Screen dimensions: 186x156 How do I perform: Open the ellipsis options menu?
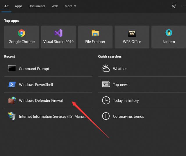click(184, 6)
